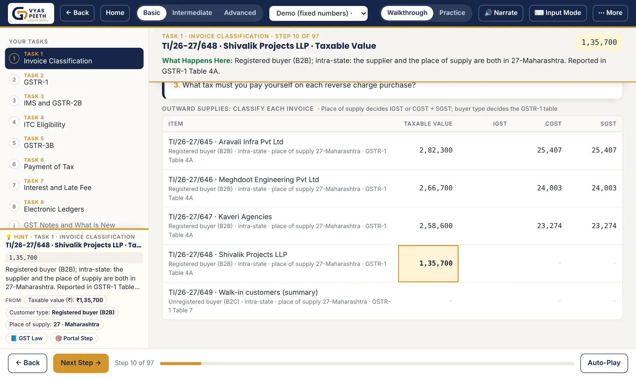636x378 pixels.
Task: Open Task 2 GSTR-1
Action: pos(74,80)
